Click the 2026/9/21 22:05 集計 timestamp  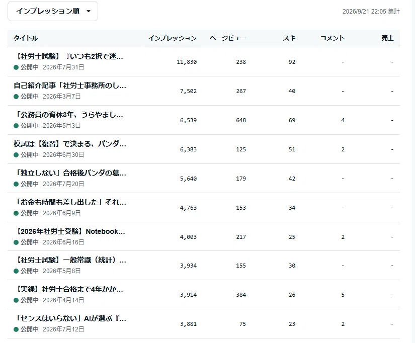point(371,12)
